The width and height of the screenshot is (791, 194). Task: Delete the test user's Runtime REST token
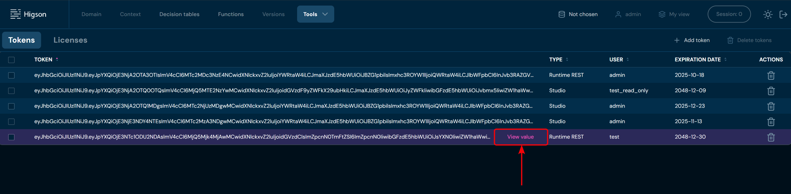point(771,137)
